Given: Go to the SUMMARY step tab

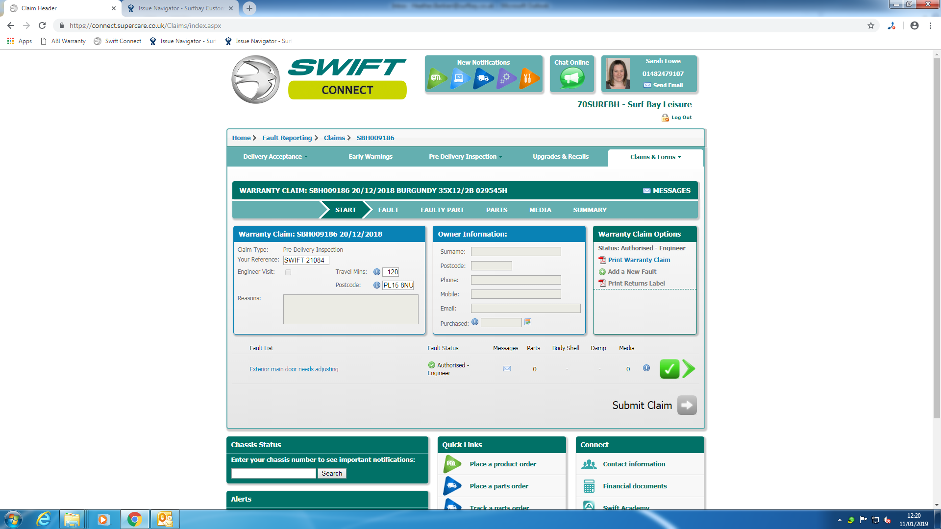Looking at the screenshot, I should pos(590,210).
